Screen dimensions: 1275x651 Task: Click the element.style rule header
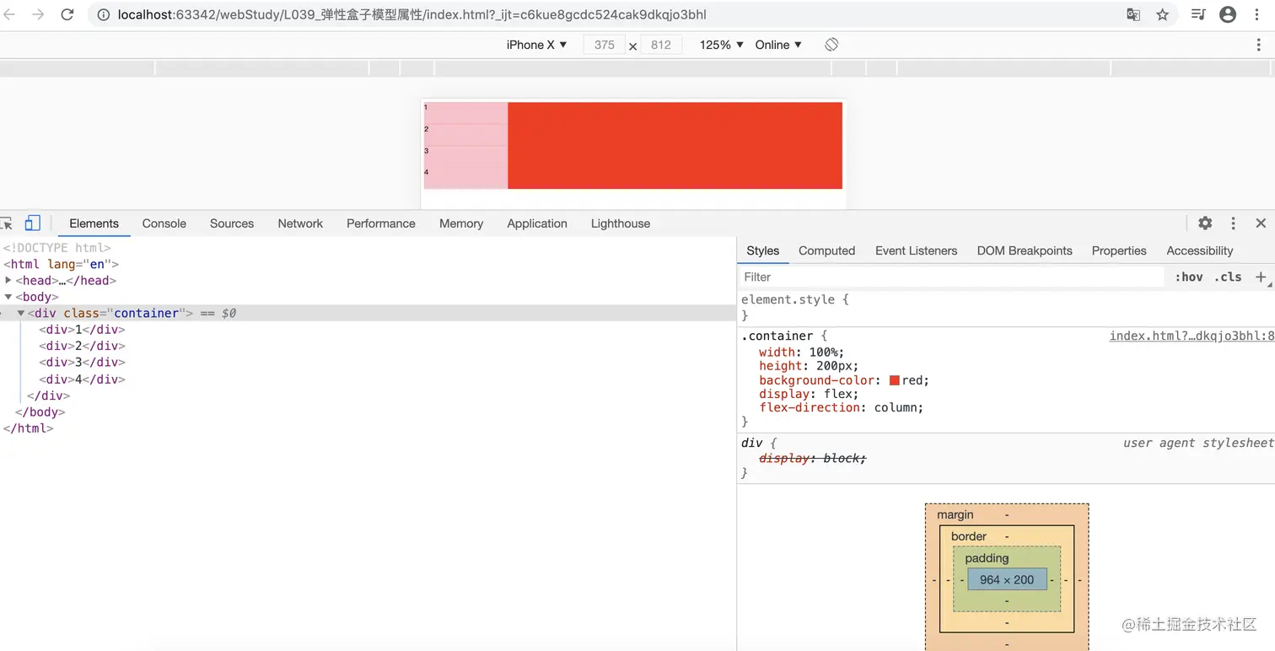(x=795, y=299)
